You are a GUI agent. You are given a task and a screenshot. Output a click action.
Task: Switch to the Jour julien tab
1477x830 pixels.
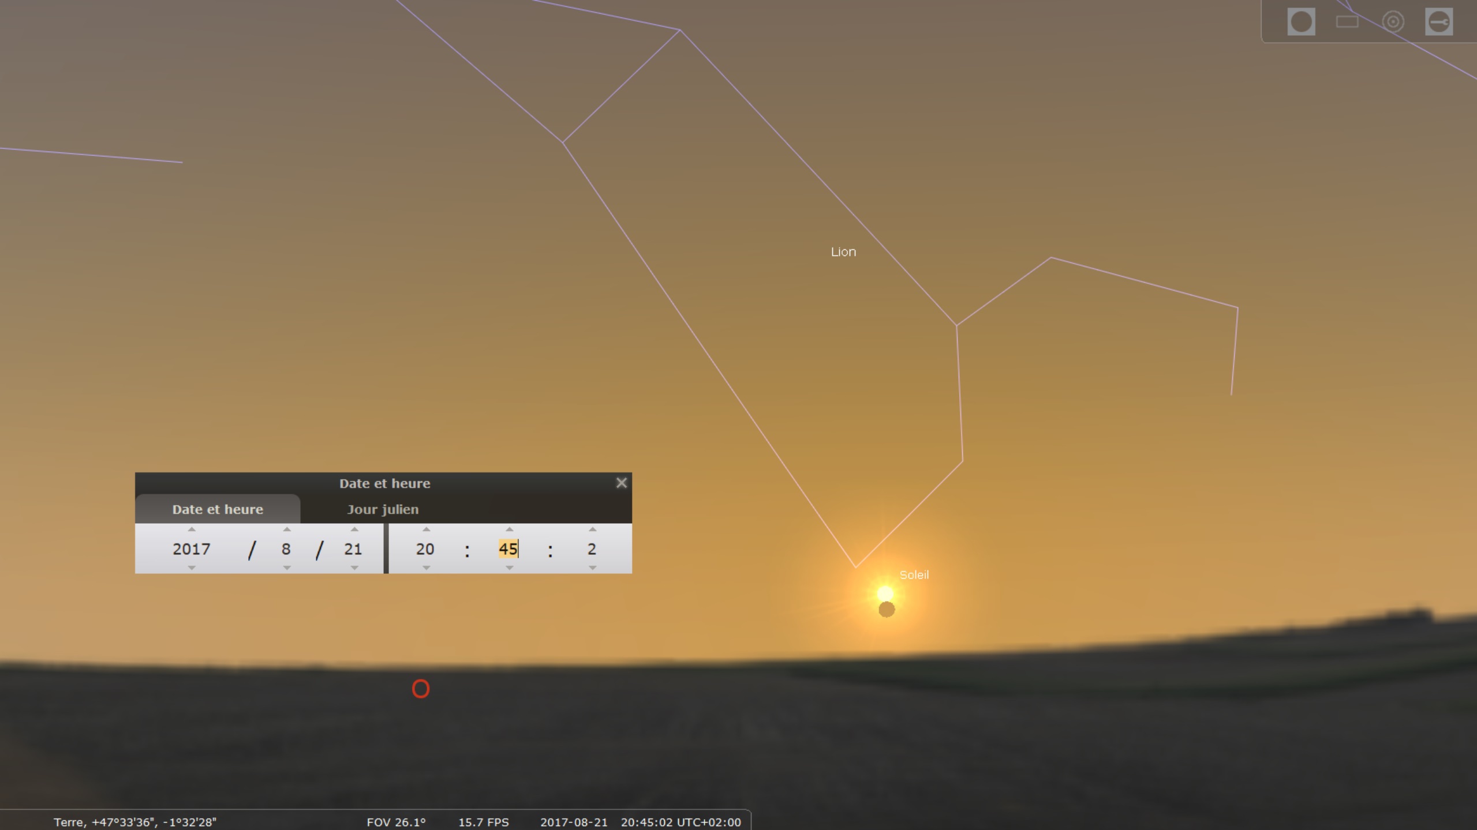coord(383,509)
